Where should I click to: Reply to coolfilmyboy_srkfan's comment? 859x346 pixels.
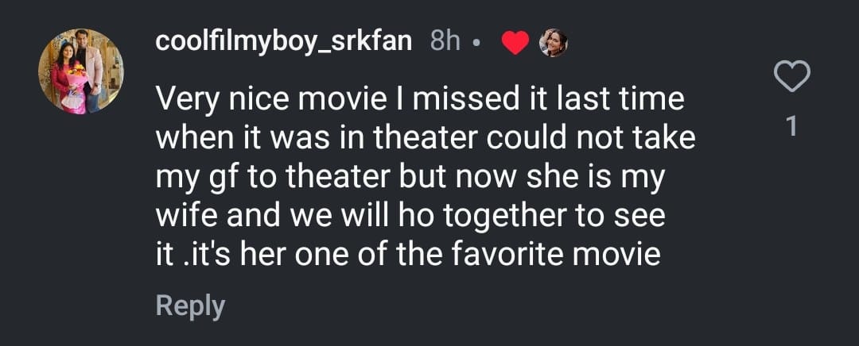point(190,306)
